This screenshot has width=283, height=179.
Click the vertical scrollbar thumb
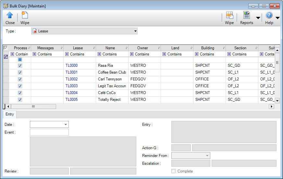277,63
